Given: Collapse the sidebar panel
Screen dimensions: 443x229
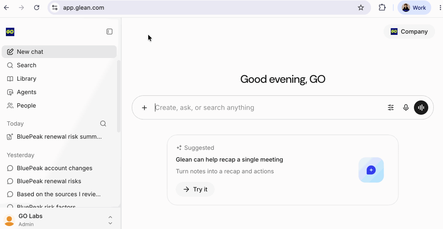Looking at the screenshot, I should pyautogui.click(x=109, y=32).
